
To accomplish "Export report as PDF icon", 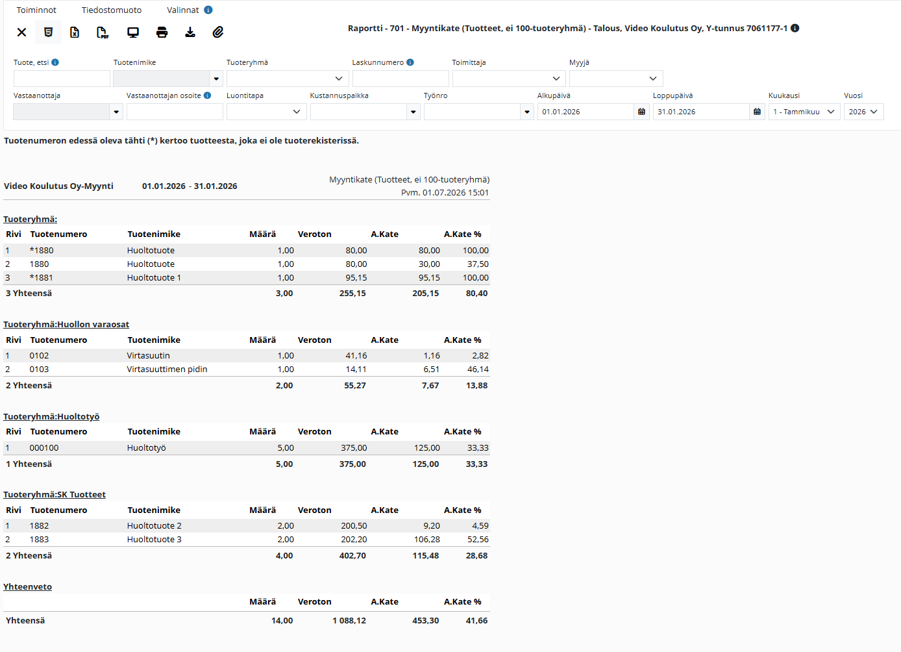I will (103, 32).
